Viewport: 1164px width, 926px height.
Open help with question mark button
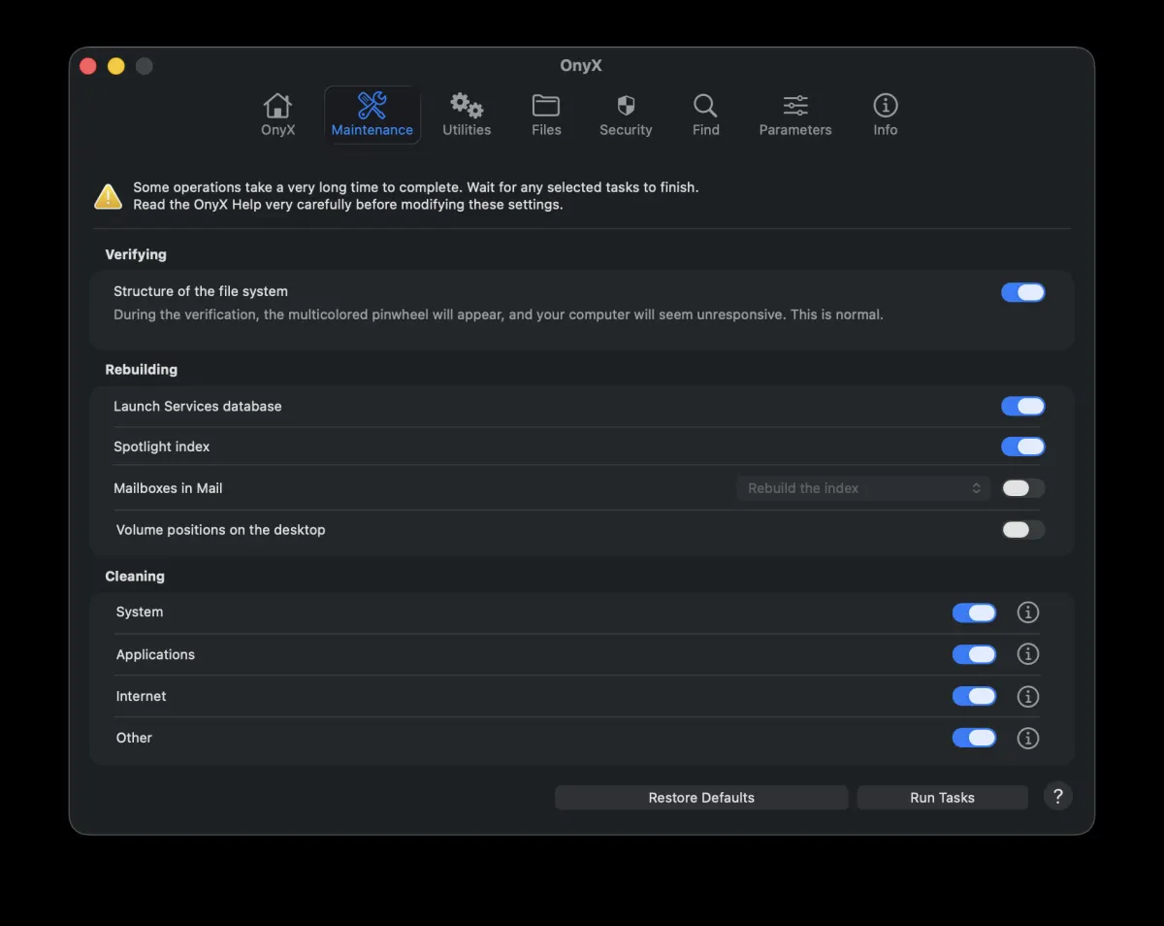pyautogui.click(x=1058, y=797)
